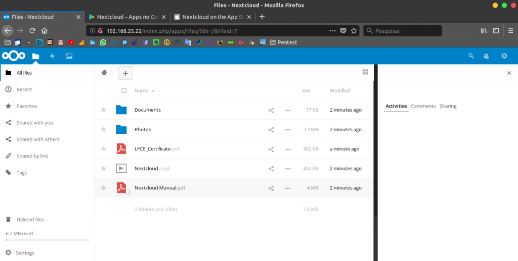The image size is (518, 261).
Task: Switch to the Activities tab
Action: 396,106
